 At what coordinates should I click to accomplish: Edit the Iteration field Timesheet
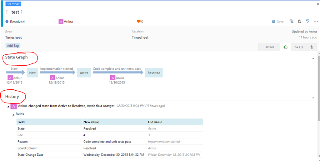(140, 38)
